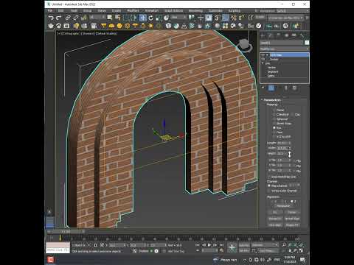Click the Fit alignment button
354x265 pixels.
click(x=275, y=212)
